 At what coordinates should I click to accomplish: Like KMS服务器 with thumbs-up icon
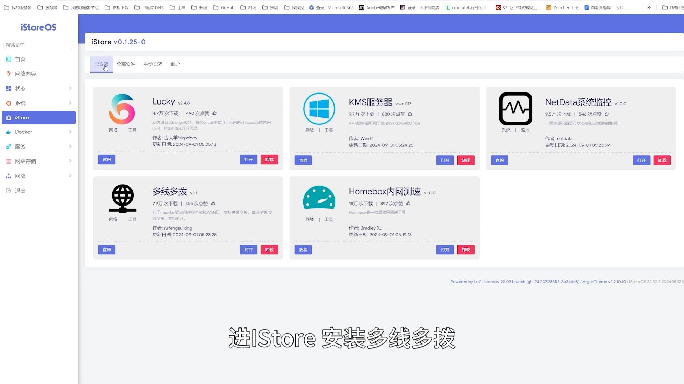[410, 114]
